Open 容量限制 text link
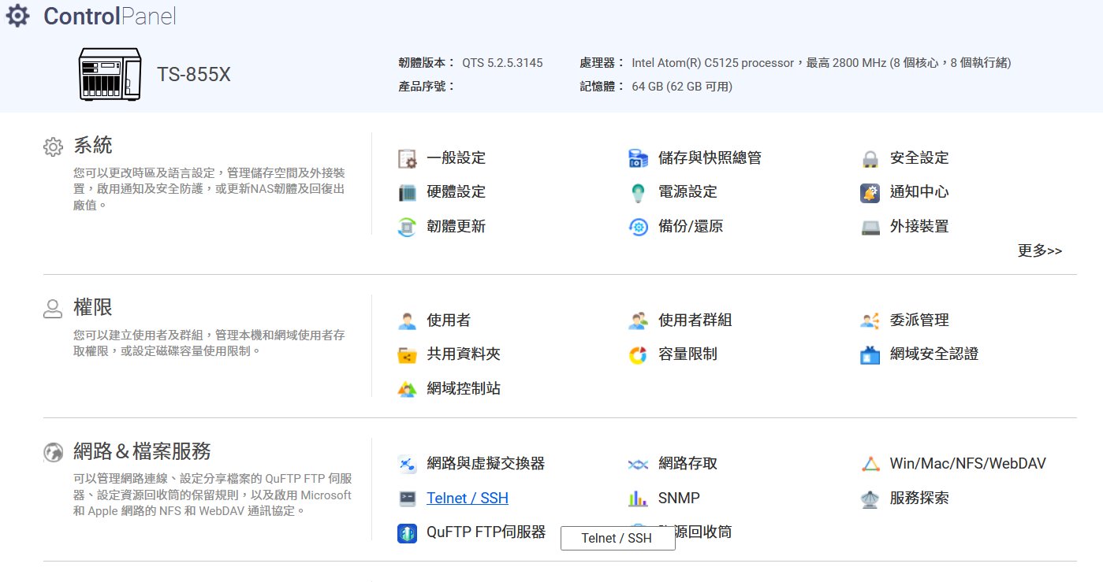This screenshot has width=1103, height=582. click(x=688, y=354)
